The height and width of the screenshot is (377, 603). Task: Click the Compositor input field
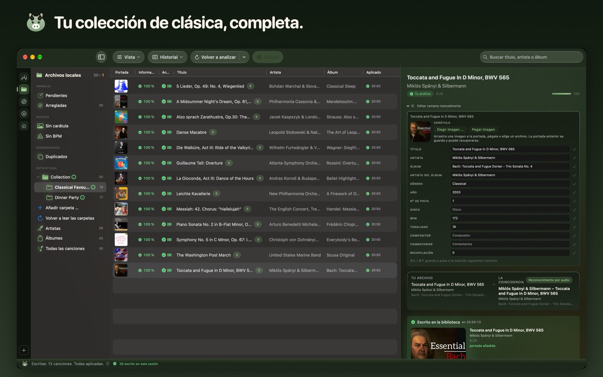510,236
